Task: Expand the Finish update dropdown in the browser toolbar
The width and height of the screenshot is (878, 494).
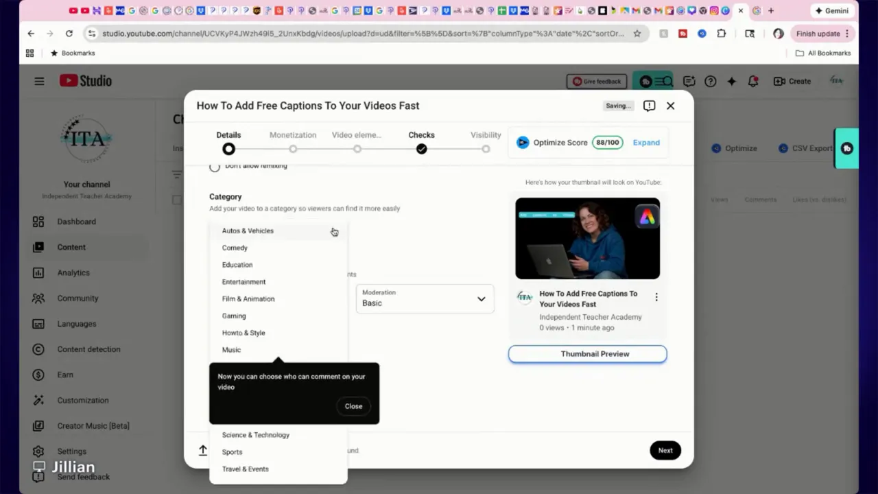Action: tap(848, 33)
